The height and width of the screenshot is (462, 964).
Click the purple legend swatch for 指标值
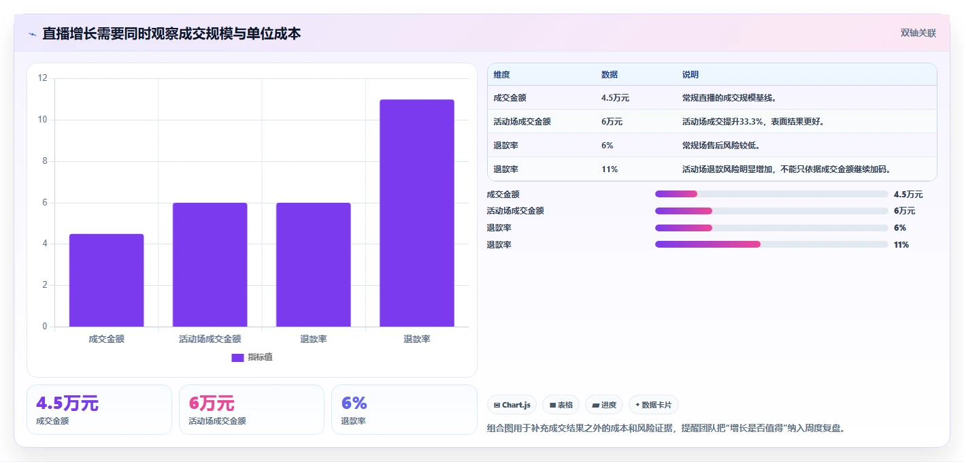(237, 357)
